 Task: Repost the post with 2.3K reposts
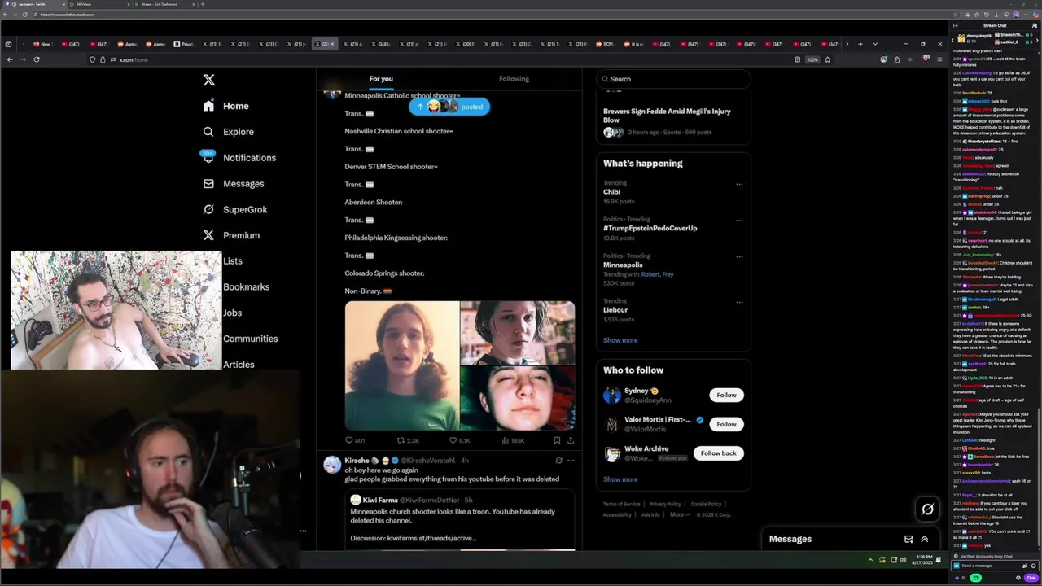[408, 440]
